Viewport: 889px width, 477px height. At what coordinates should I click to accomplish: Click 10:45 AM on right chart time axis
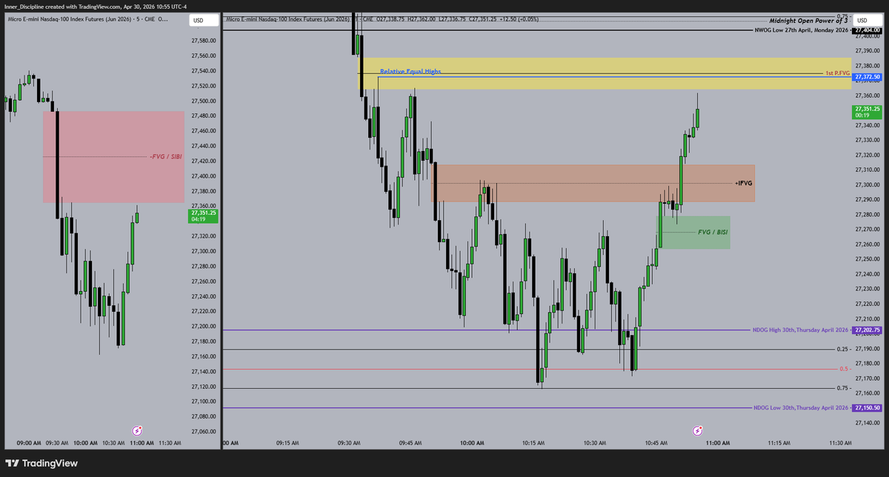pyautogui.click(x=656, y=443)
